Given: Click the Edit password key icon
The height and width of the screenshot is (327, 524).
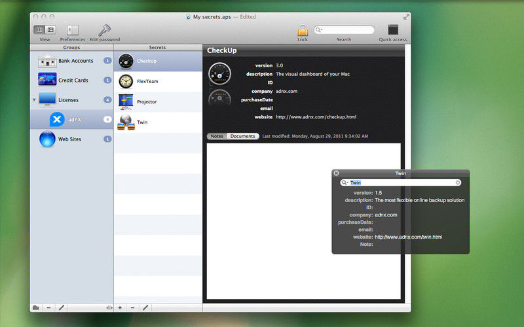Looking at the screenshot, I should point(104,30).
